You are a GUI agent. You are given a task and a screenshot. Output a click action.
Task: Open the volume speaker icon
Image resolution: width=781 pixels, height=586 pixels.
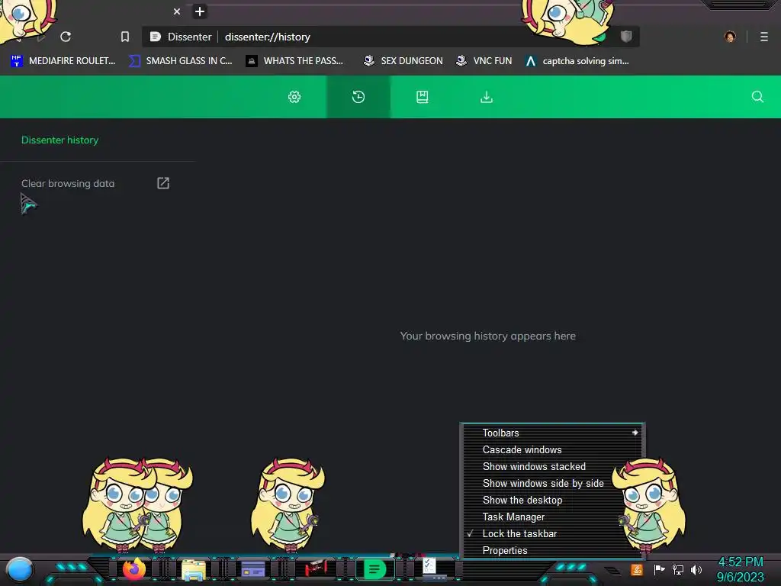696,569
